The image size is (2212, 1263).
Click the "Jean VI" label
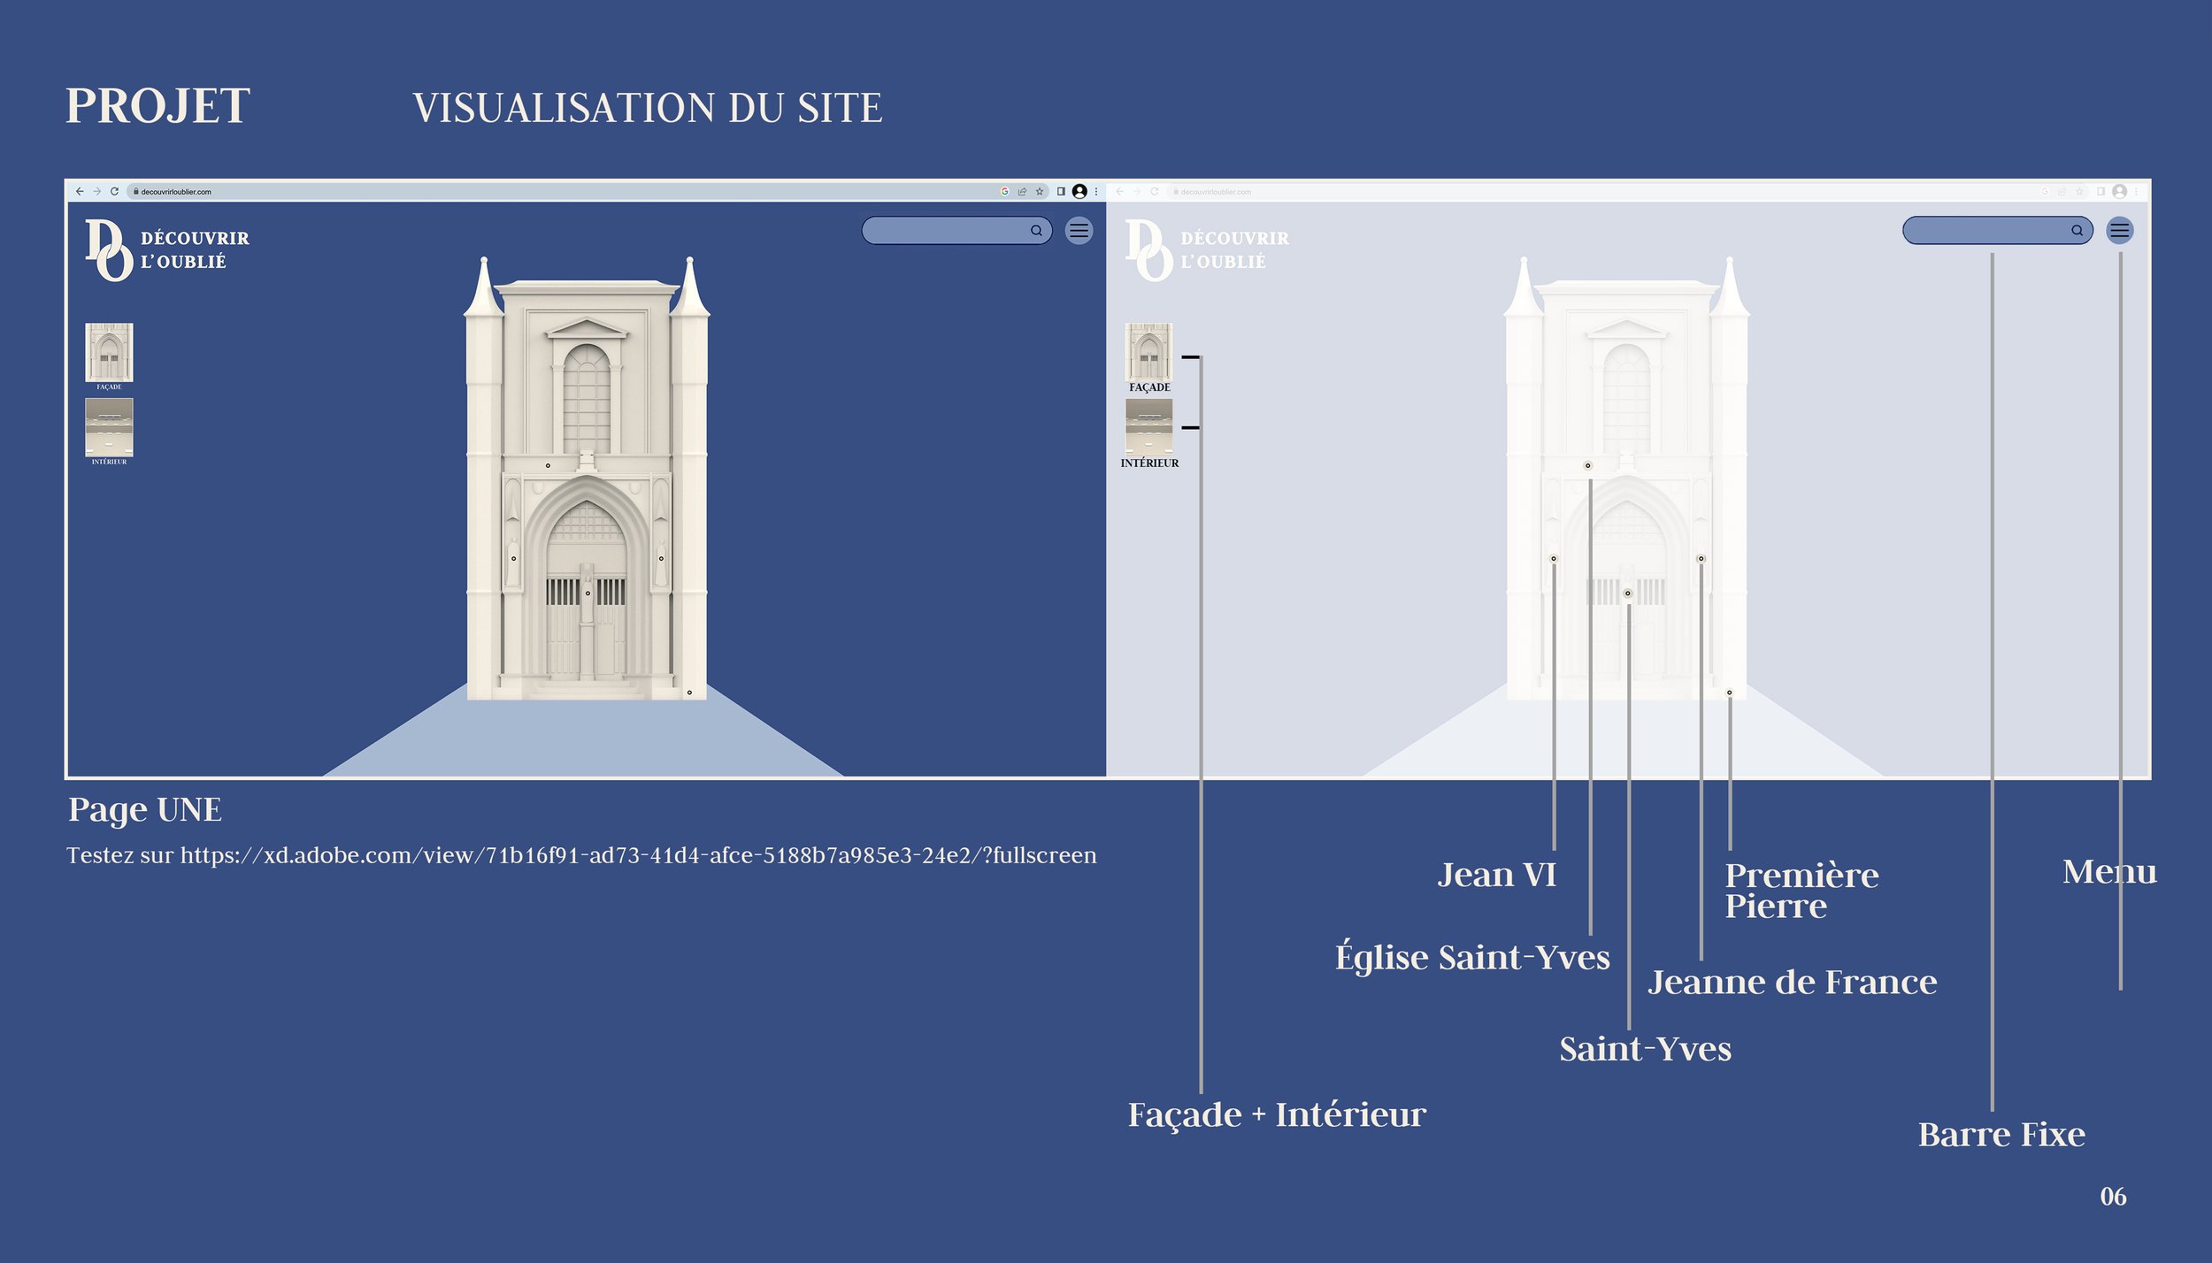tap(1496, 875)
